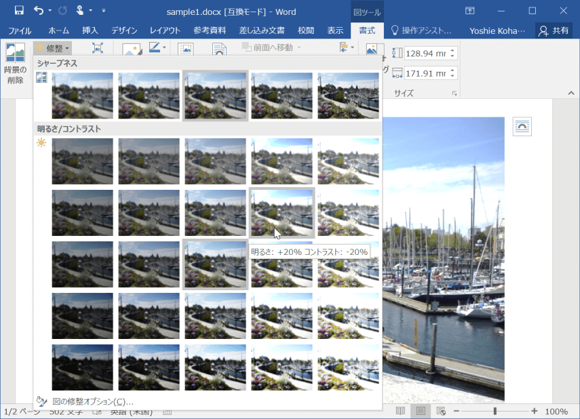
Task: Click the 共有 share button
Action: pos(554,31)
